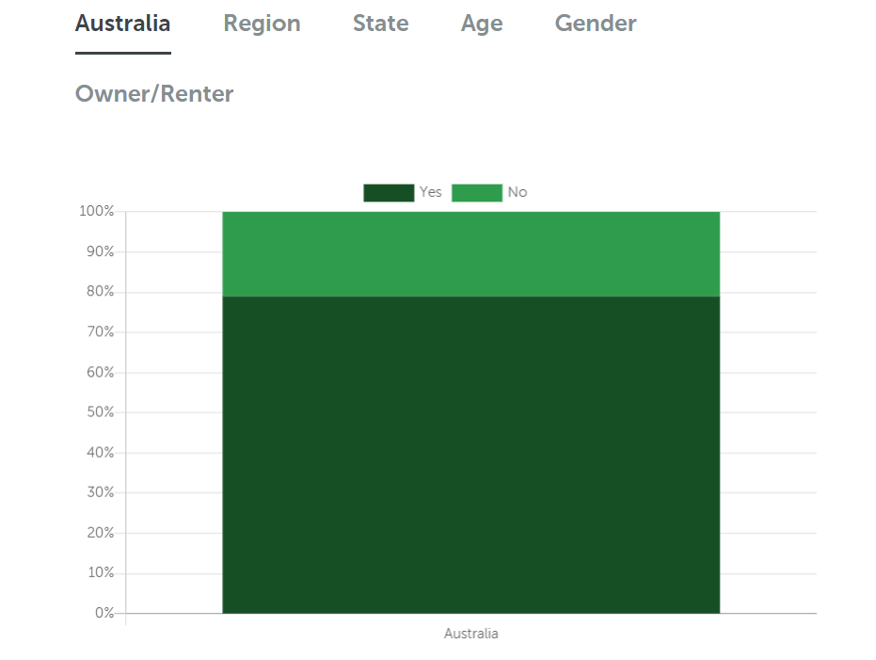Image resolution: width=876 pixels, height=660 pixels.
Task: Click the Australia x-axis label
Action: 470,634
